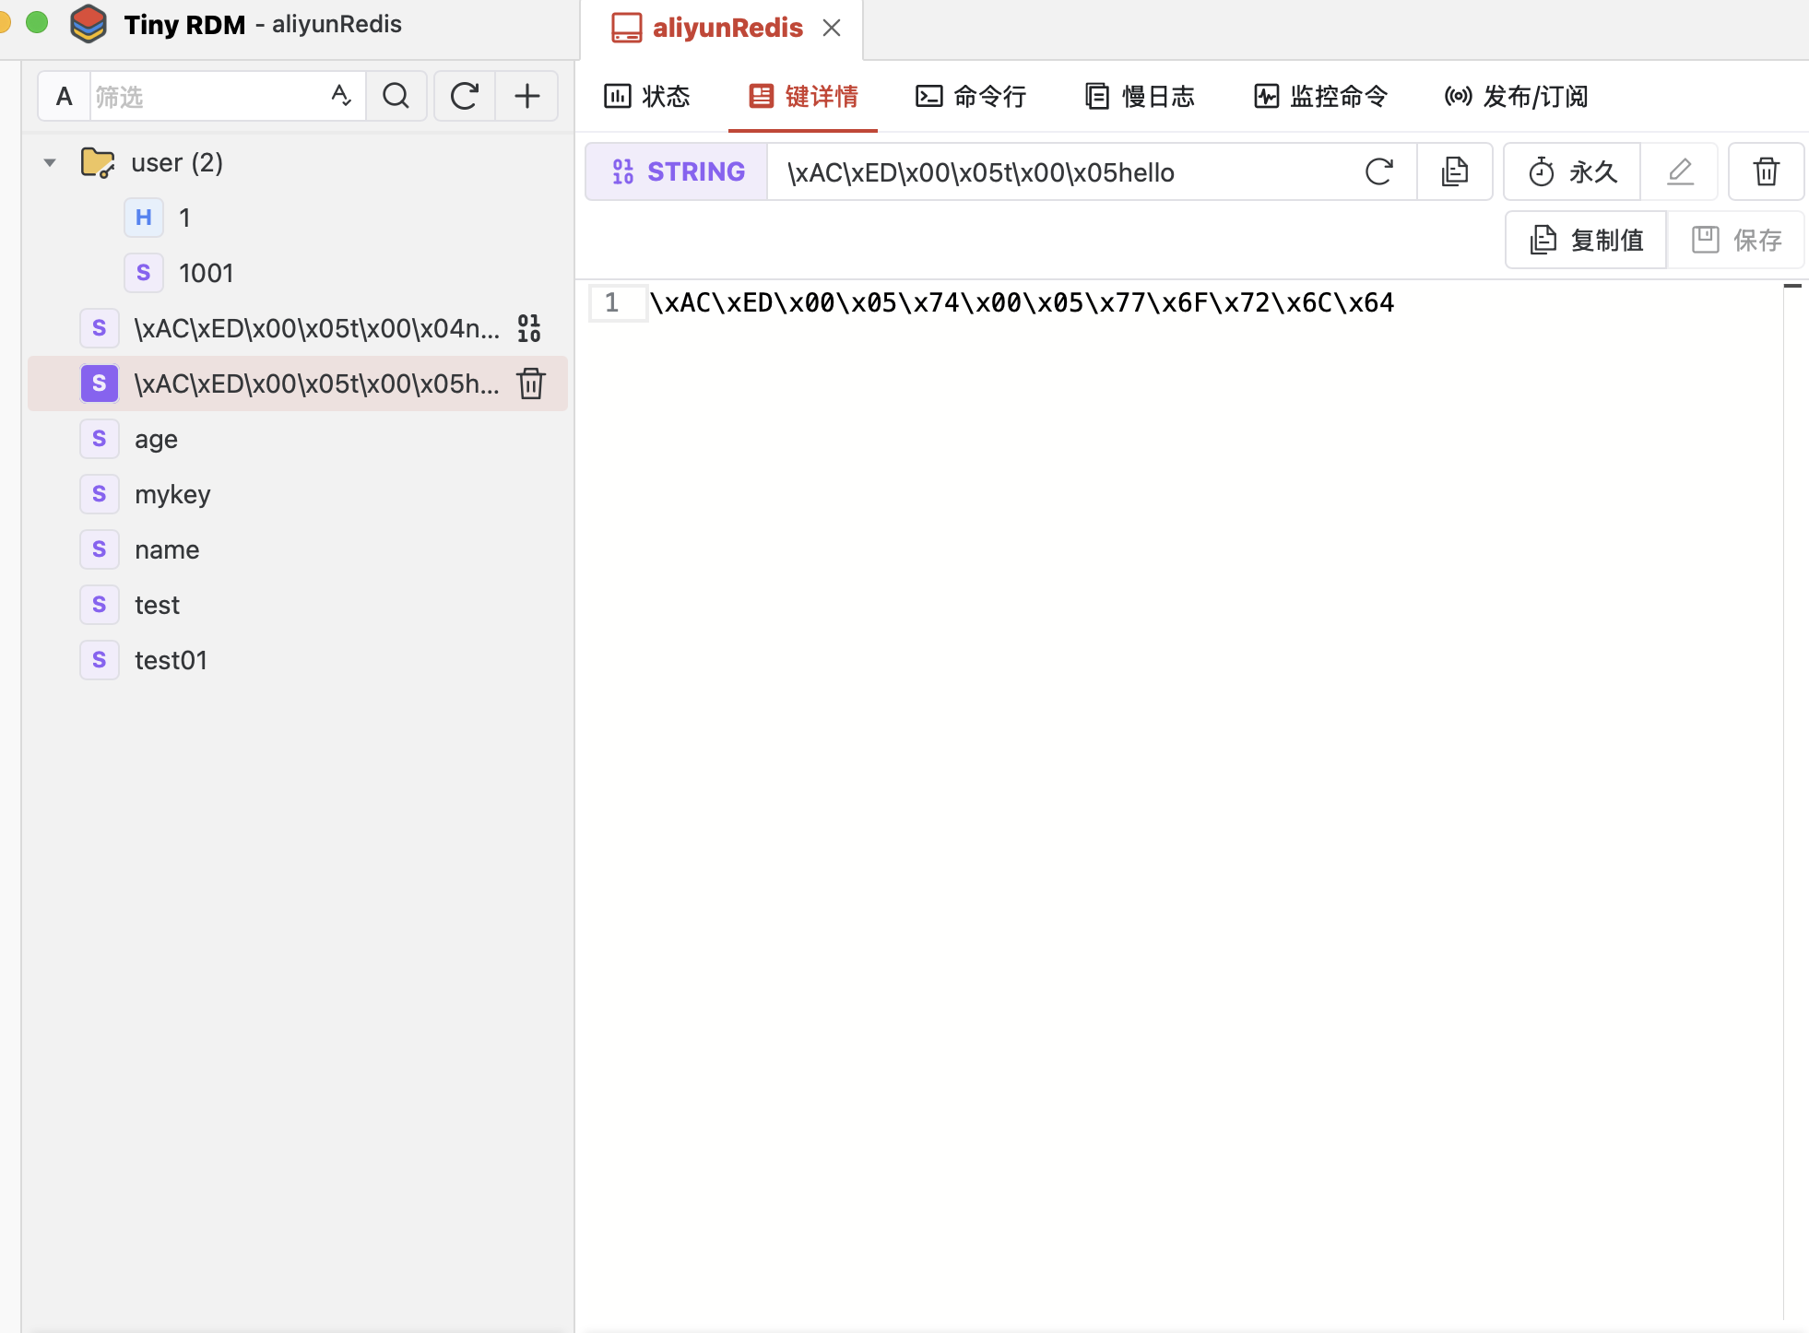Click the rename key pencil icon
This screenshot has height=1333, width=1809.
point(1680,172)
